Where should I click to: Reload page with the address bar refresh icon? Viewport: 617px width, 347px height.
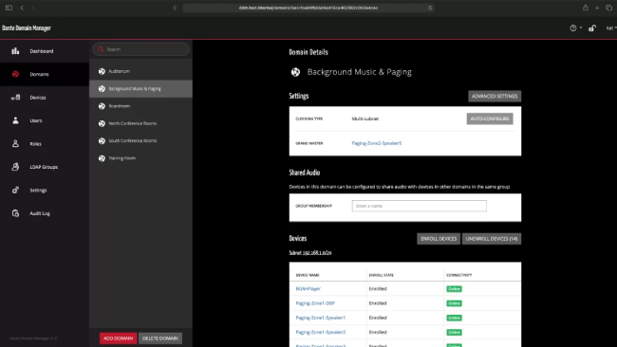tap(430, 8)
